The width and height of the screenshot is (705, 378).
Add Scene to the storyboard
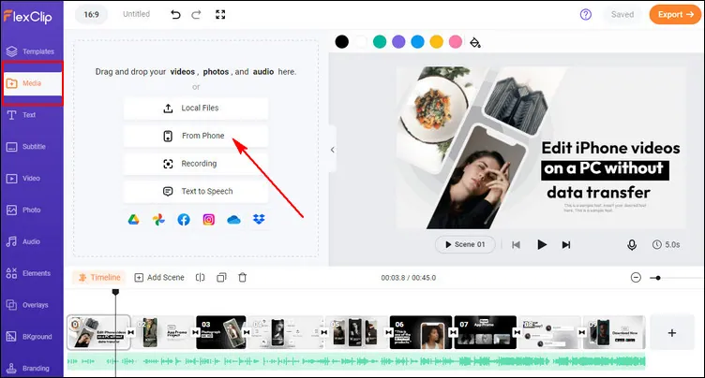tap(159, 278)
